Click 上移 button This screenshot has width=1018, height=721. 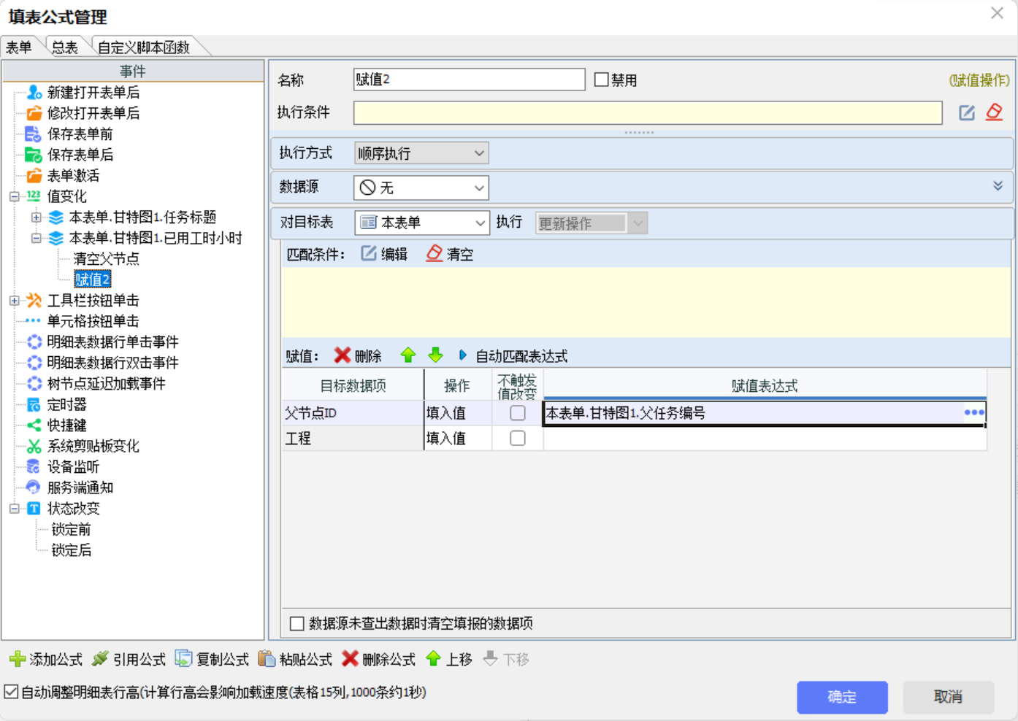point(449,659)
